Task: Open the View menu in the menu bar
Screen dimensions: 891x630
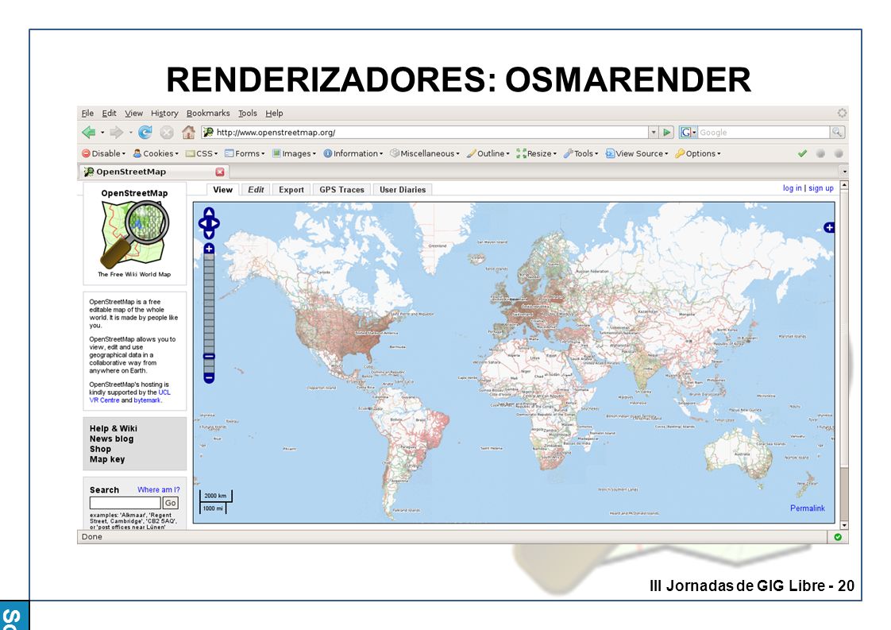Action: [x=133, y=113]
